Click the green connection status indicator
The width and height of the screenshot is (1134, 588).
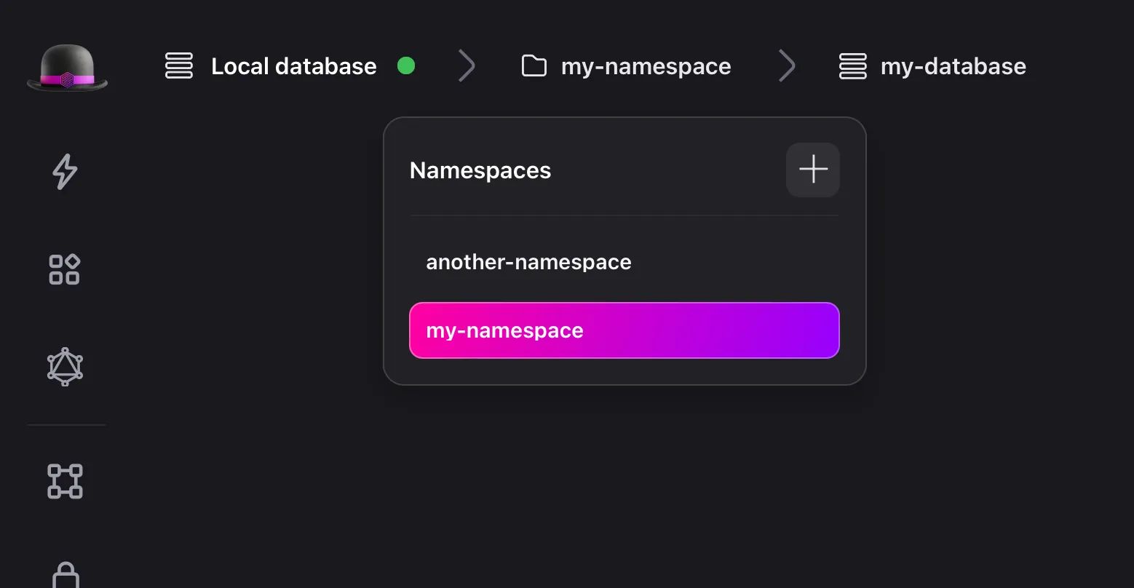tap(407, 65)
